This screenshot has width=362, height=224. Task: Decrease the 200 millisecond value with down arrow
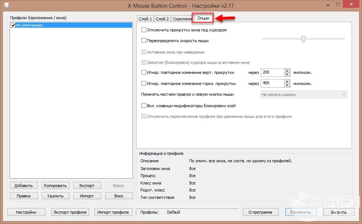click(287, 74)
